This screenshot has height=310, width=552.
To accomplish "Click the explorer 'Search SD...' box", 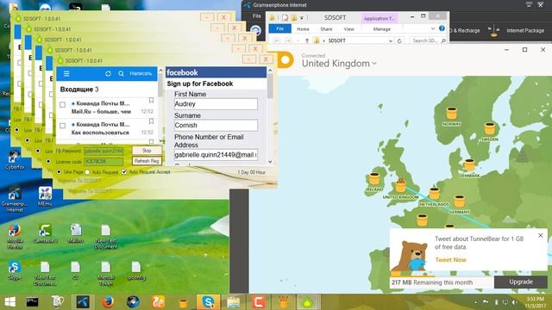I will (x=429, y=40).
